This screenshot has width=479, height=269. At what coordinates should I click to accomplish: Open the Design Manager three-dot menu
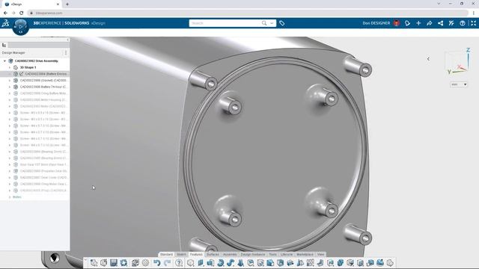(66, 53)
